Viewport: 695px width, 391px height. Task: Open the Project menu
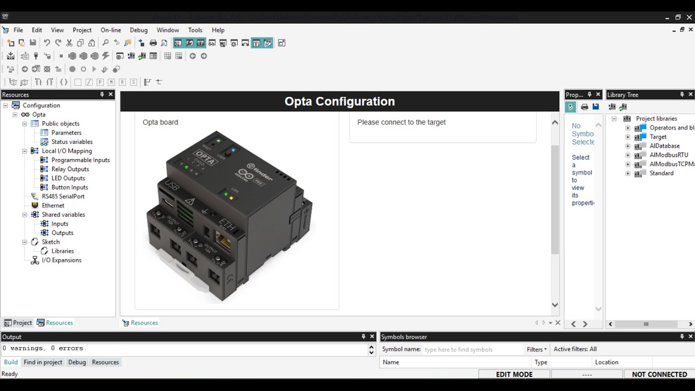click(x=82, y=30)
